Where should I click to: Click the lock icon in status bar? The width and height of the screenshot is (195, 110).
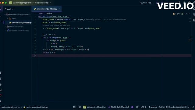coord(193,107)
